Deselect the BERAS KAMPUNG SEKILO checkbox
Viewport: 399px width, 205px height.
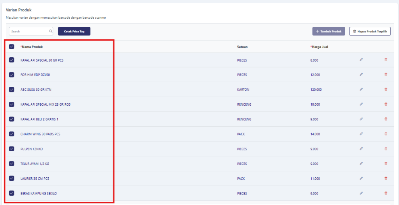click(x=12, y=193)
